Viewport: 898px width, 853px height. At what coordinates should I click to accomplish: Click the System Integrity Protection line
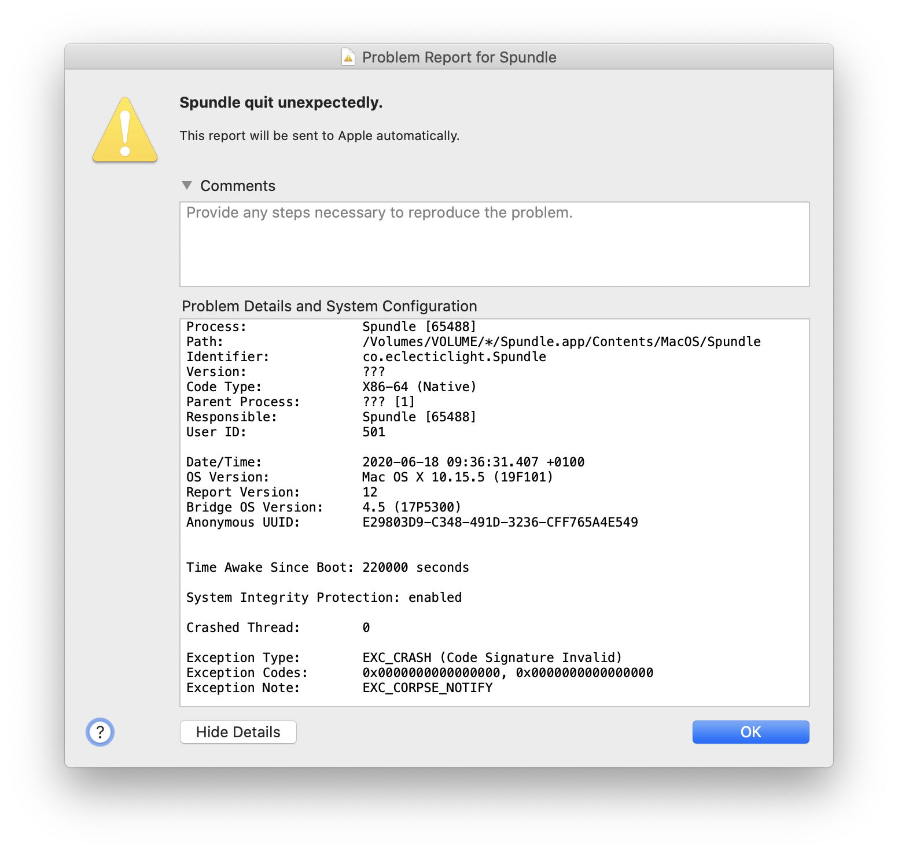pyautogui.click(x=324, y=598)
